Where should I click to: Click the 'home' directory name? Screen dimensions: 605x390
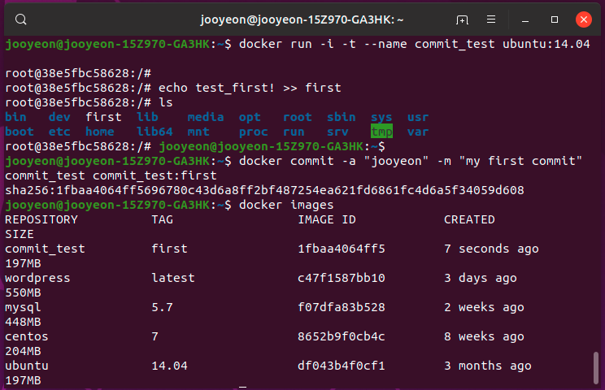(99, 132)
